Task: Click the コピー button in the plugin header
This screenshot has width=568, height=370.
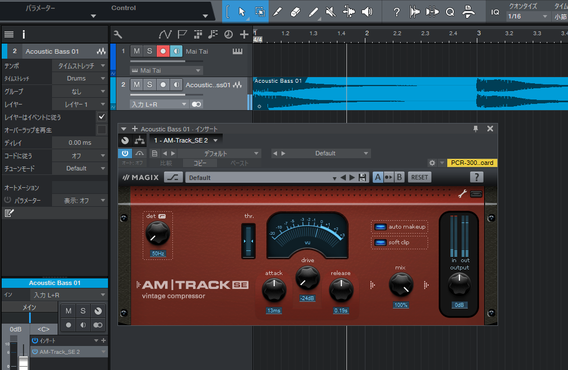Action: click(200, 163)
